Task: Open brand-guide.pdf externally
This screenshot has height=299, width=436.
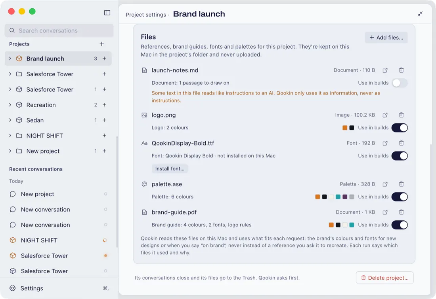Action: tap(385, 212)
